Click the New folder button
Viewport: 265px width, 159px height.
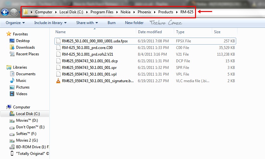click(134, 23)
